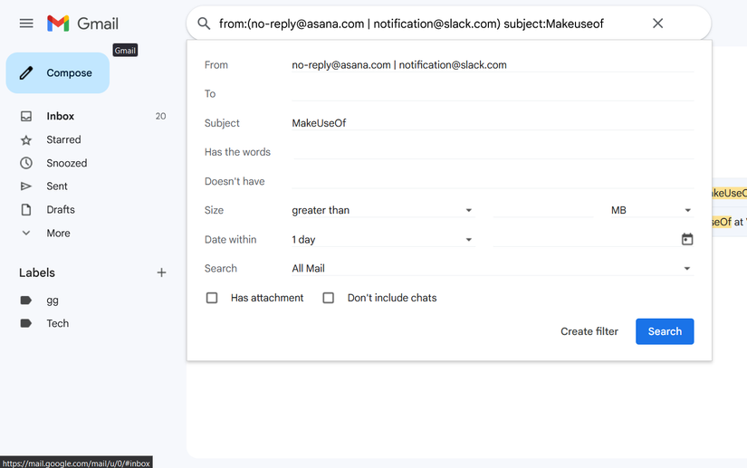
Task: Click the tag icon next to gg
Action: (26, 300)
